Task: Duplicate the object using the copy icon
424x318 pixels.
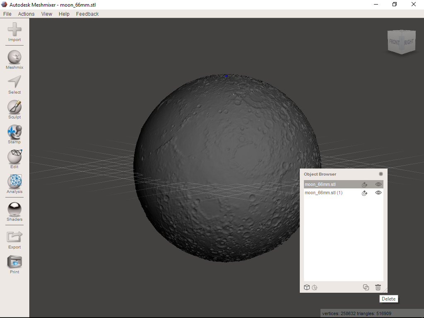Action: click(366, 287)
